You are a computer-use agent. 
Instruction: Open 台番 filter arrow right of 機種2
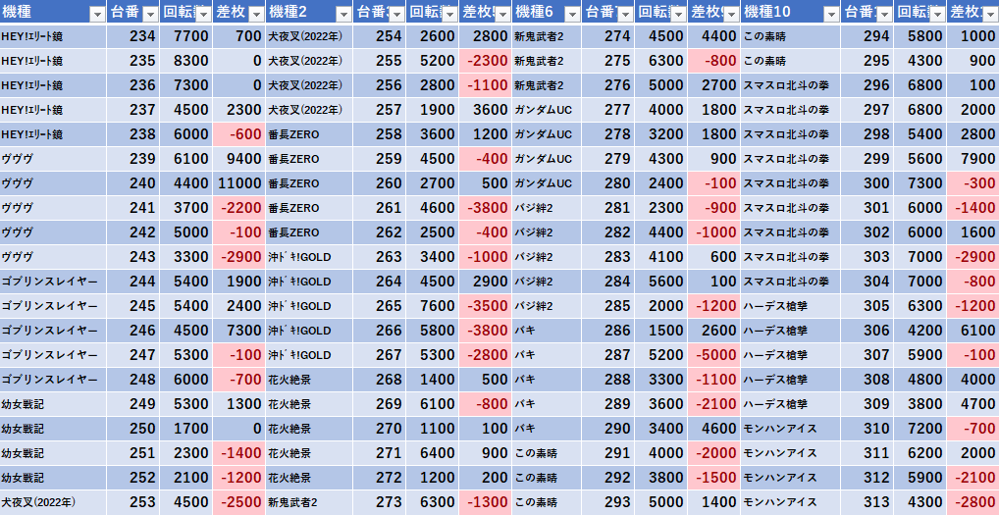(395, 14)
